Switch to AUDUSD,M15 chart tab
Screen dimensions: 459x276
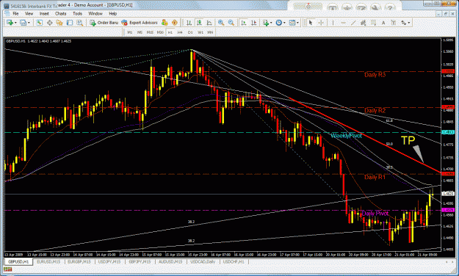(170, 261)
